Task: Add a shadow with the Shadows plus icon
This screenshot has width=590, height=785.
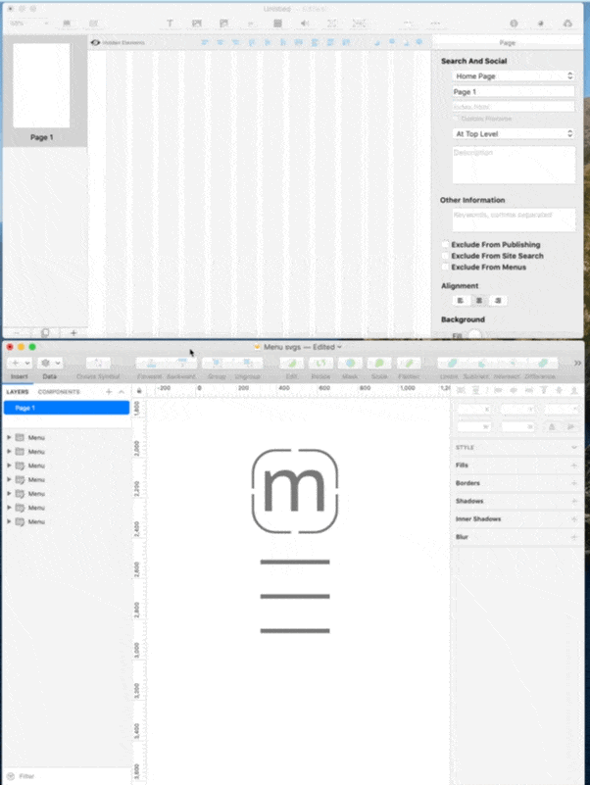Action: click(574, 501)
